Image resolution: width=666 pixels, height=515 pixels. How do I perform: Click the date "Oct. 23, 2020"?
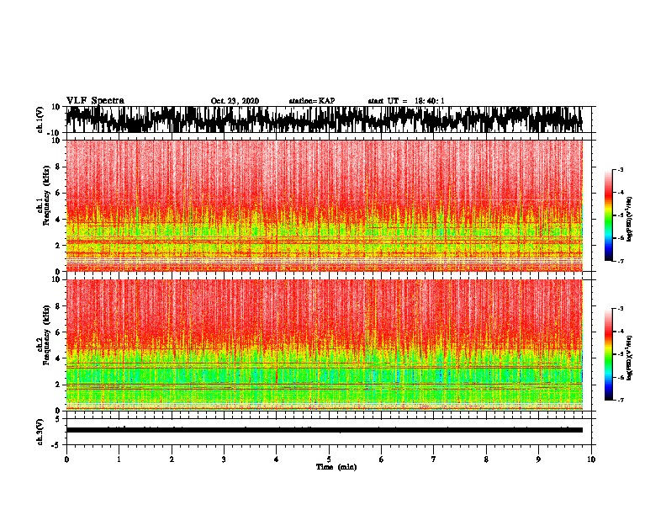235,101
